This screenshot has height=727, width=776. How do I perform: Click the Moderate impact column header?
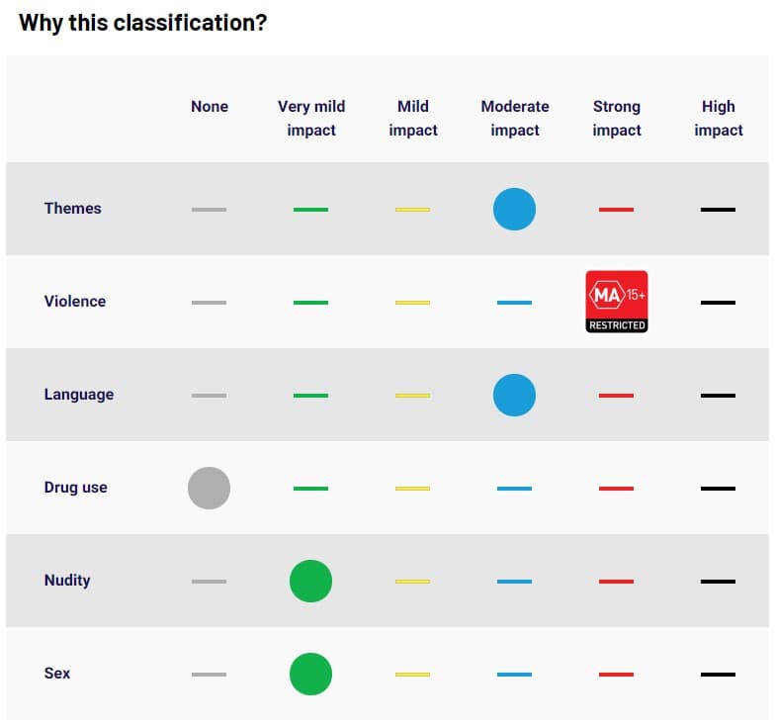pyautogui.click(x=515, y=119)
